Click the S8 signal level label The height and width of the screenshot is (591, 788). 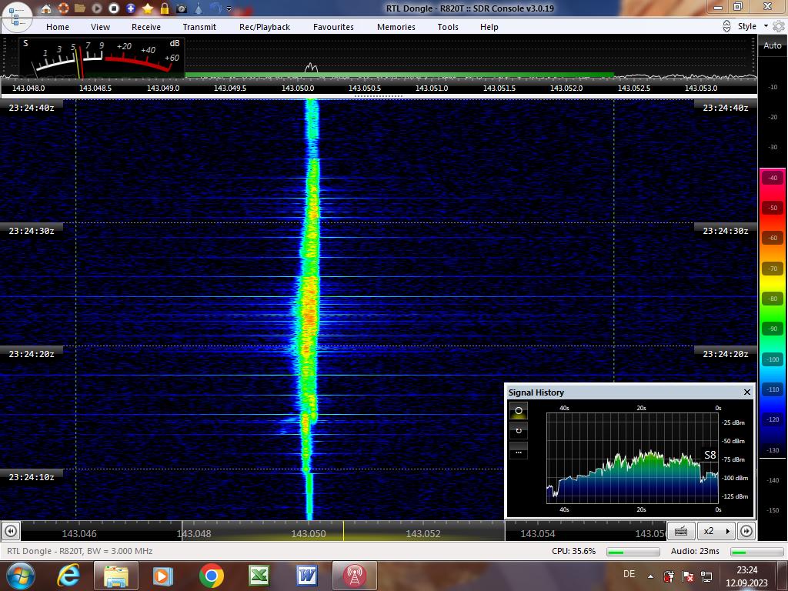[710, 455]
